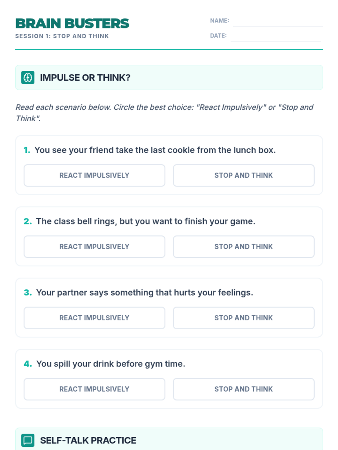Click the brain icon beside Impulse or Think
Viewport: 338px width, 450px height.
click(x=28, y=78)
